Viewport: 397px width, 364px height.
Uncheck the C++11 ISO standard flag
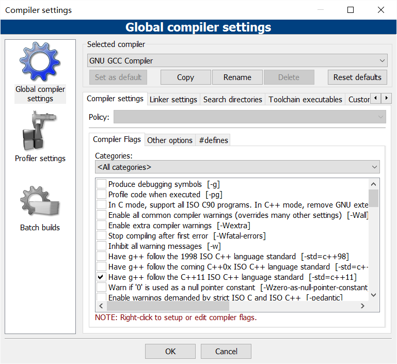[102, 277]
